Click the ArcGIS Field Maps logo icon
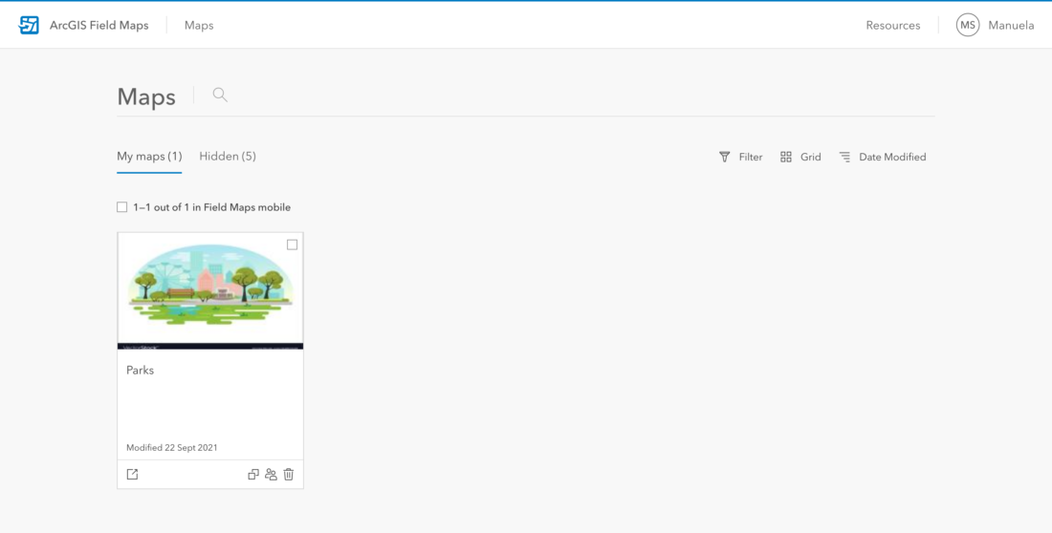The width and height of the screenshot is (1052, 533). (x=29, y=26)
